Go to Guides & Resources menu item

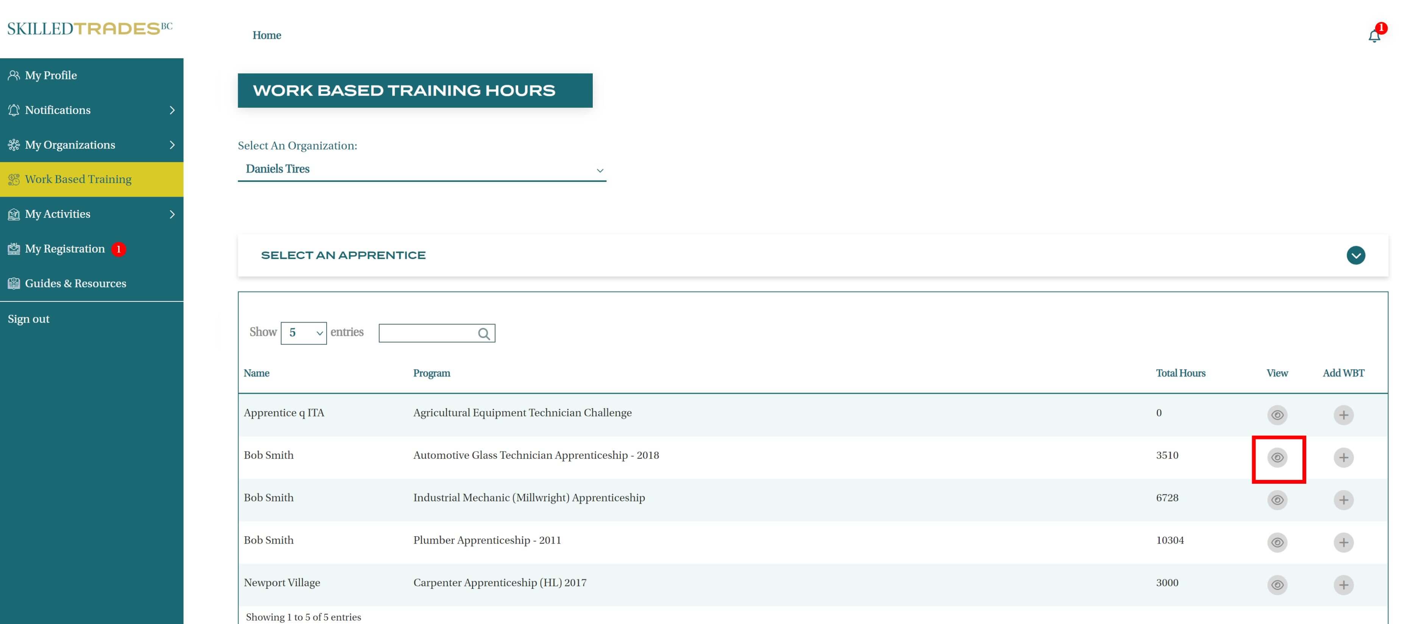click(x=75, y=284)
